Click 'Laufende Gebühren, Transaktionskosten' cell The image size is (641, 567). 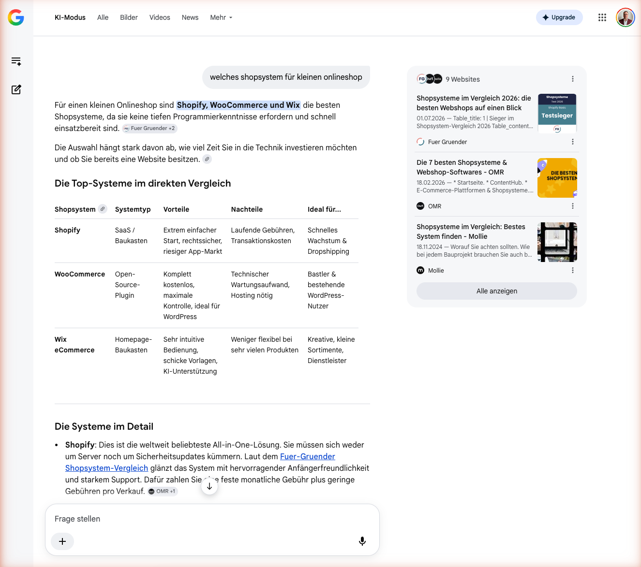click(263, 235)
